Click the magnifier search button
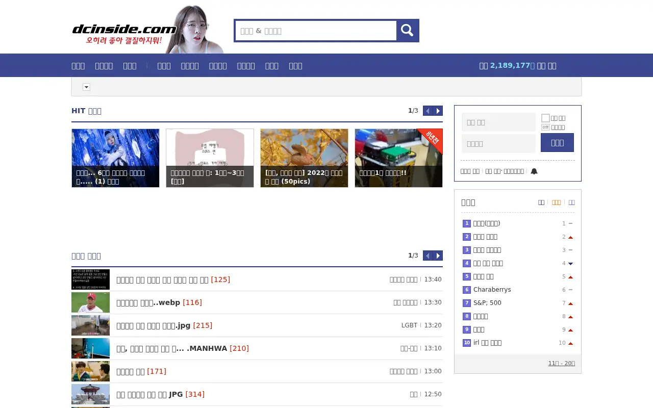Viewport: 653px width, 408px height. click(407, 31)
